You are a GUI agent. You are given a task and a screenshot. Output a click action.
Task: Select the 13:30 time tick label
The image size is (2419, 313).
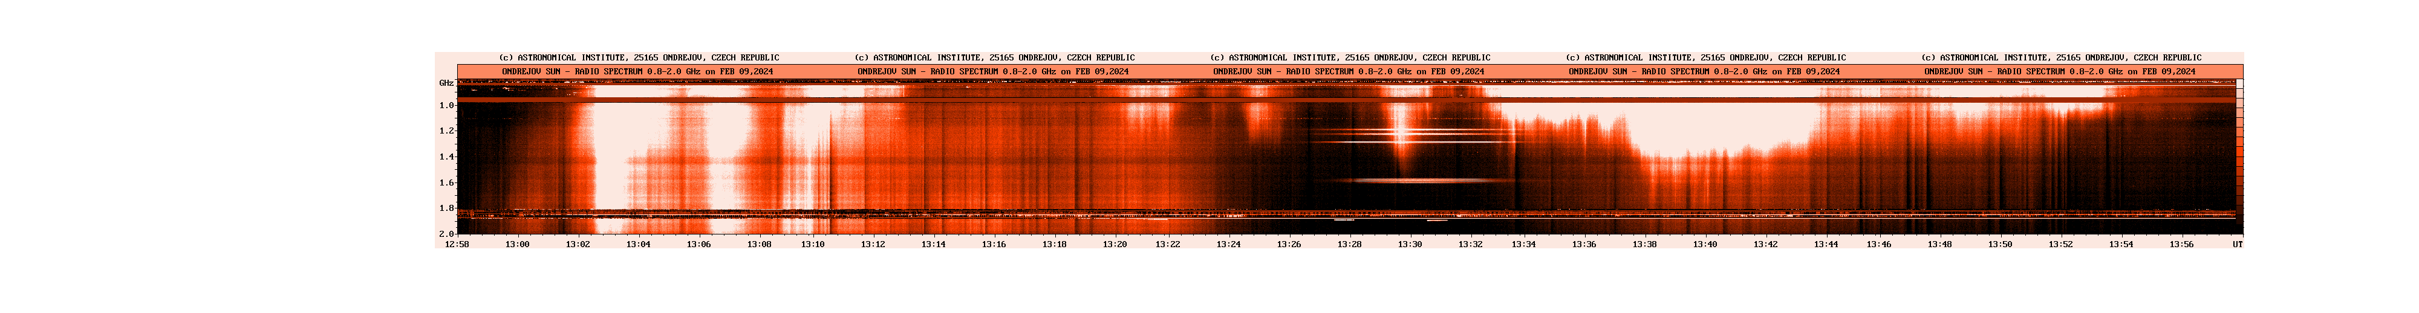(x=1410, y=245)
